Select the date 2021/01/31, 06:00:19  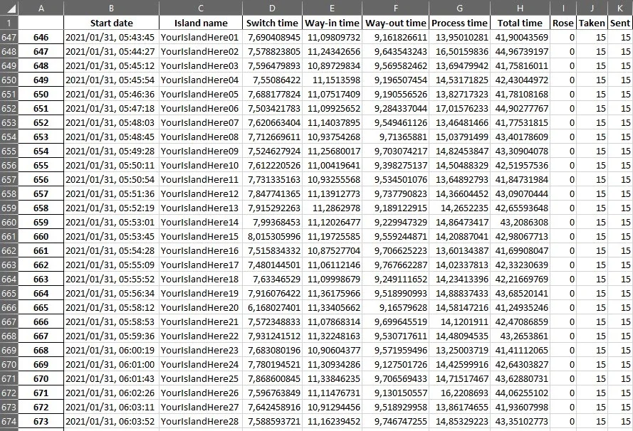[111, 351]
